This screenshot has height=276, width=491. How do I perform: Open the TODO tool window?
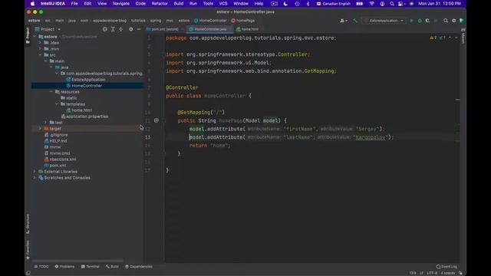[41, 267]
